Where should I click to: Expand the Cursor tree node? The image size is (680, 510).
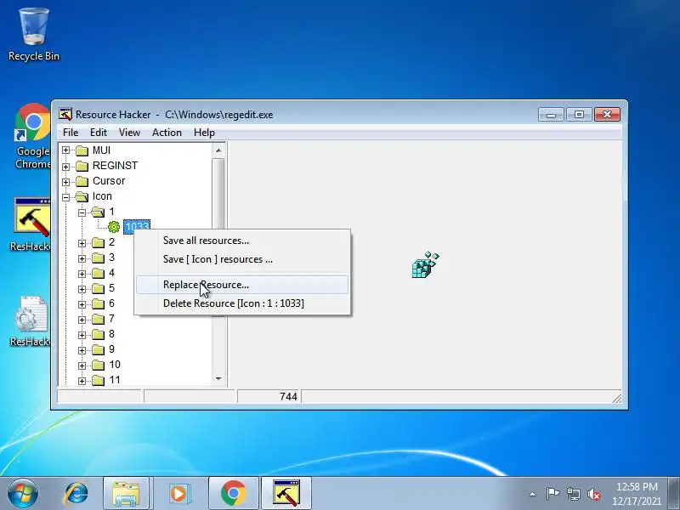(65, 182)
